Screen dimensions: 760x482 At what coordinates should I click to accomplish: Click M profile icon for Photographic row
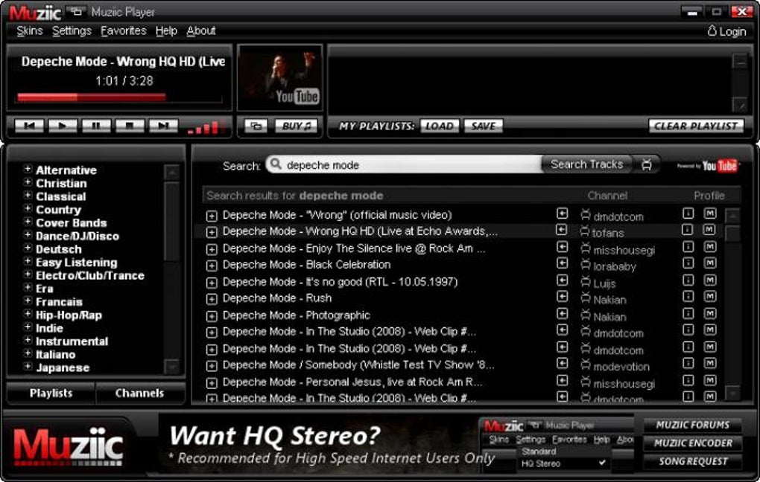709,314
